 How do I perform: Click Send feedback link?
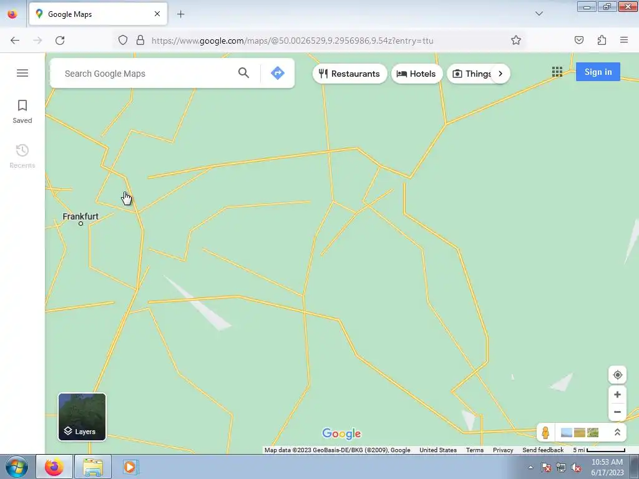[543, 450]
